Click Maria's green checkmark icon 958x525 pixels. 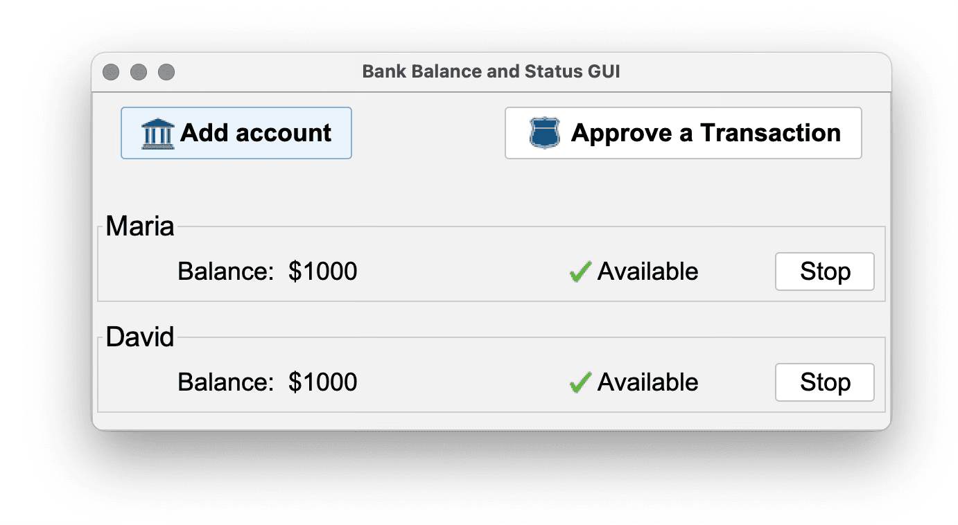click(x=580, y=272)
